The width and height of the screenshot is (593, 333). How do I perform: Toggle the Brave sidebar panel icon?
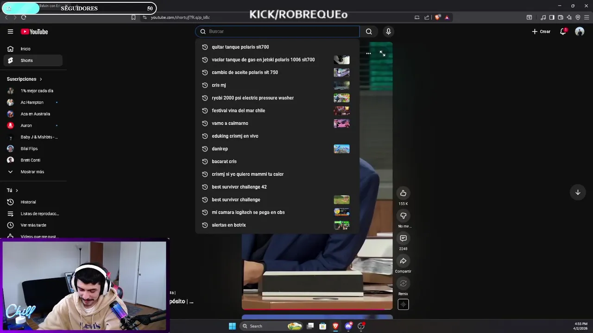tap(552, 18)
